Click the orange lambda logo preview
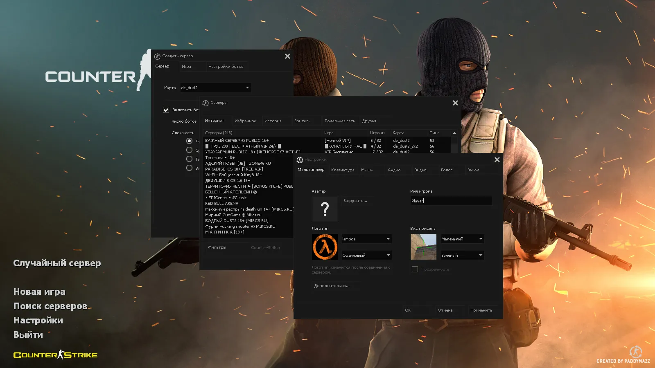 pyautogui.click(x=325, y=247)
